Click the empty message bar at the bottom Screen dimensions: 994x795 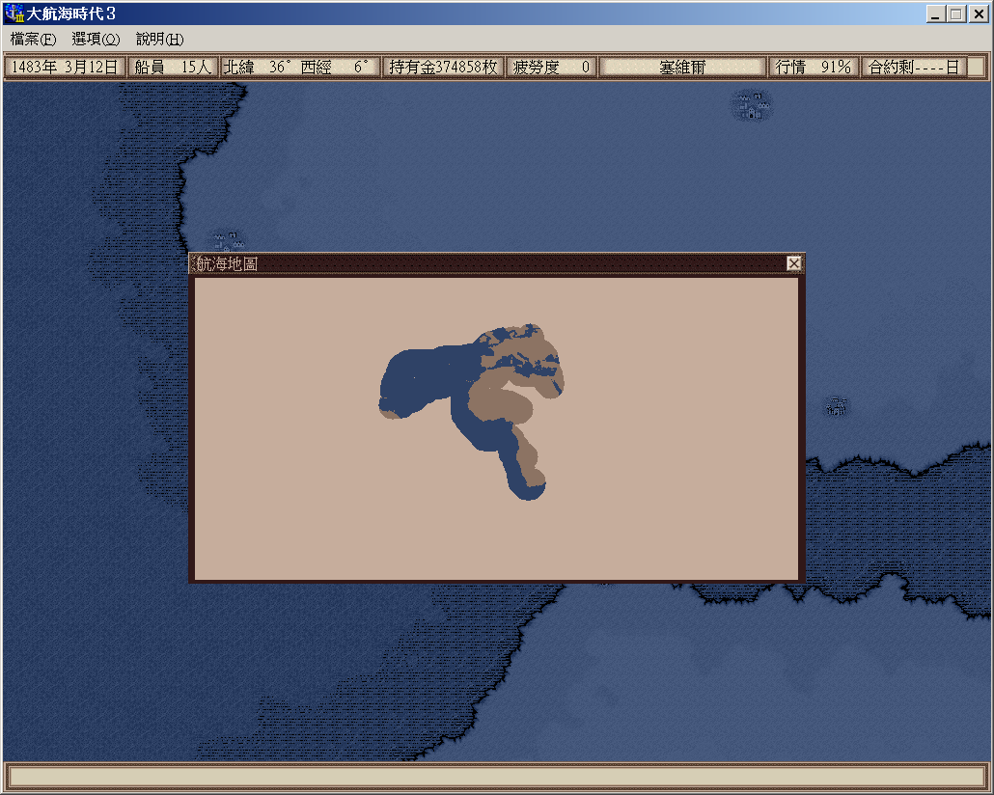click(496, 776)
